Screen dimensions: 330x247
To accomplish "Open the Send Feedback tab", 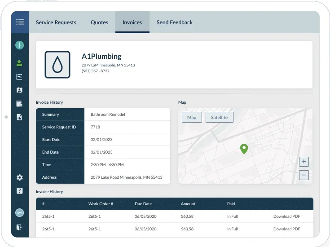I will [x=175, y=22].
